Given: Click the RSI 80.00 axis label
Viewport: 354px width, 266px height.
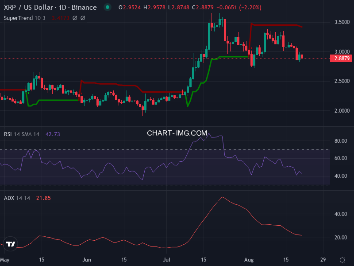Looking at the screenshot, I should 340,141.
